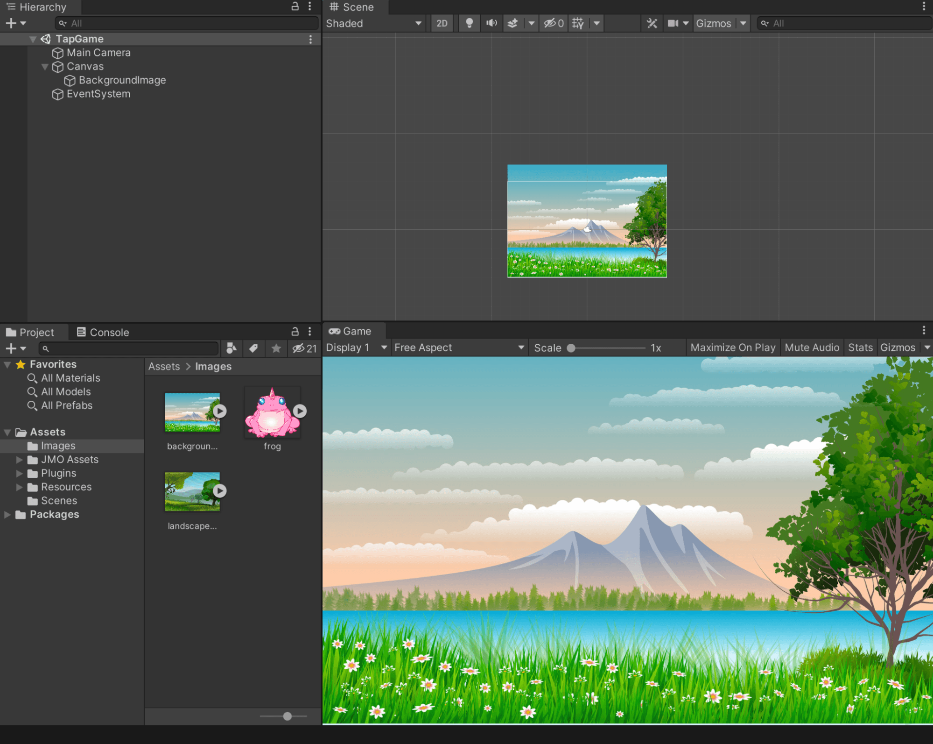The height and width of the screenshot is (744, 933).
Task: Filter Project assets by type icon
Action: click(231, 348)
